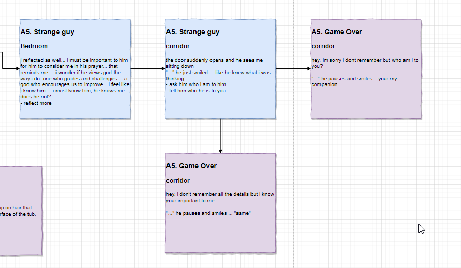Click the "corridor" subtitle in lower Game Over node
461x268 pixels.
[x=178, y=181]
